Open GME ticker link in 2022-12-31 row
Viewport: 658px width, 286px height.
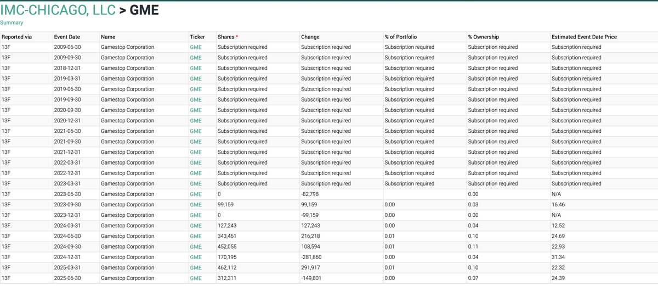click(x=196, y=173)
